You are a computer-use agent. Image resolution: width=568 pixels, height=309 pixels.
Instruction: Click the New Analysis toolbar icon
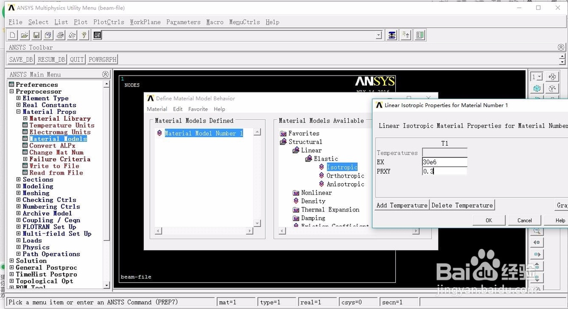[x=12, y=35]
